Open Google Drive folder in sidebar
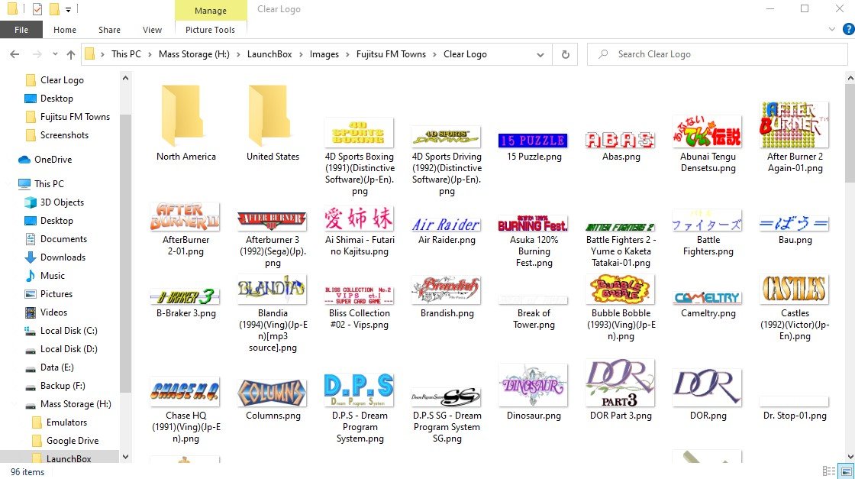This screenshot has height=479, width=855. (x=72, y=440)
